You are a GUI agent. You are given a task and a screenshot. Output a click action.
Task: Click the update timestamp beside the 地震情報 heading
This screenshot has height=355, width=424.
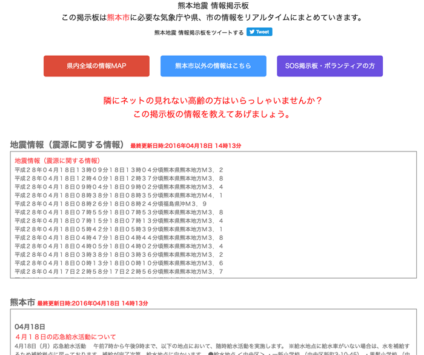pyautogui.click(x=186, y=146)
